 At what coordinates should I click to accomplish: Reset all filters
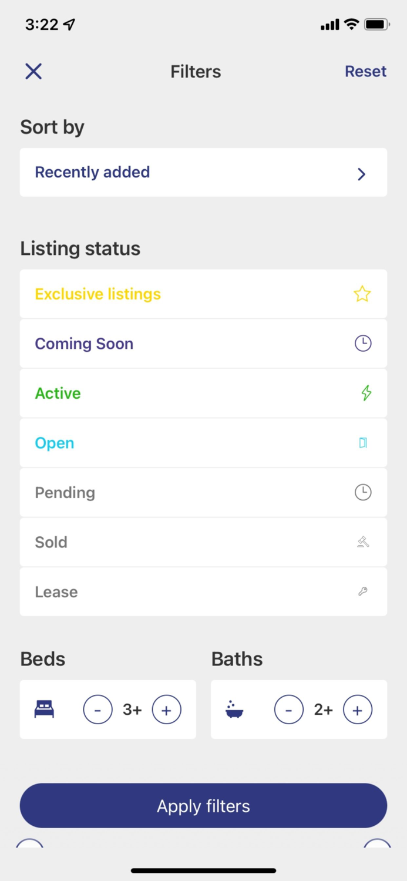tap(365, 71)
